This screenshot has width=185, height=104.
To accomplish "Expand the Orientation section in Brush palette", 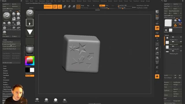I will (6, 80).
